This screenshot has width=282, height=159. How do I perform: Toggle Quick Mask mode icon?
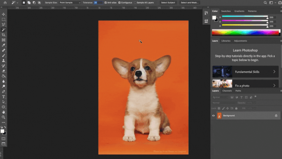[x=3, y=139]
